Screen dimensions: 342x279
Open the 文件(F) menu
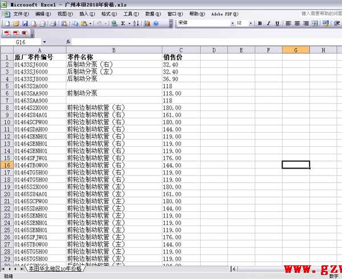(21, 14)
